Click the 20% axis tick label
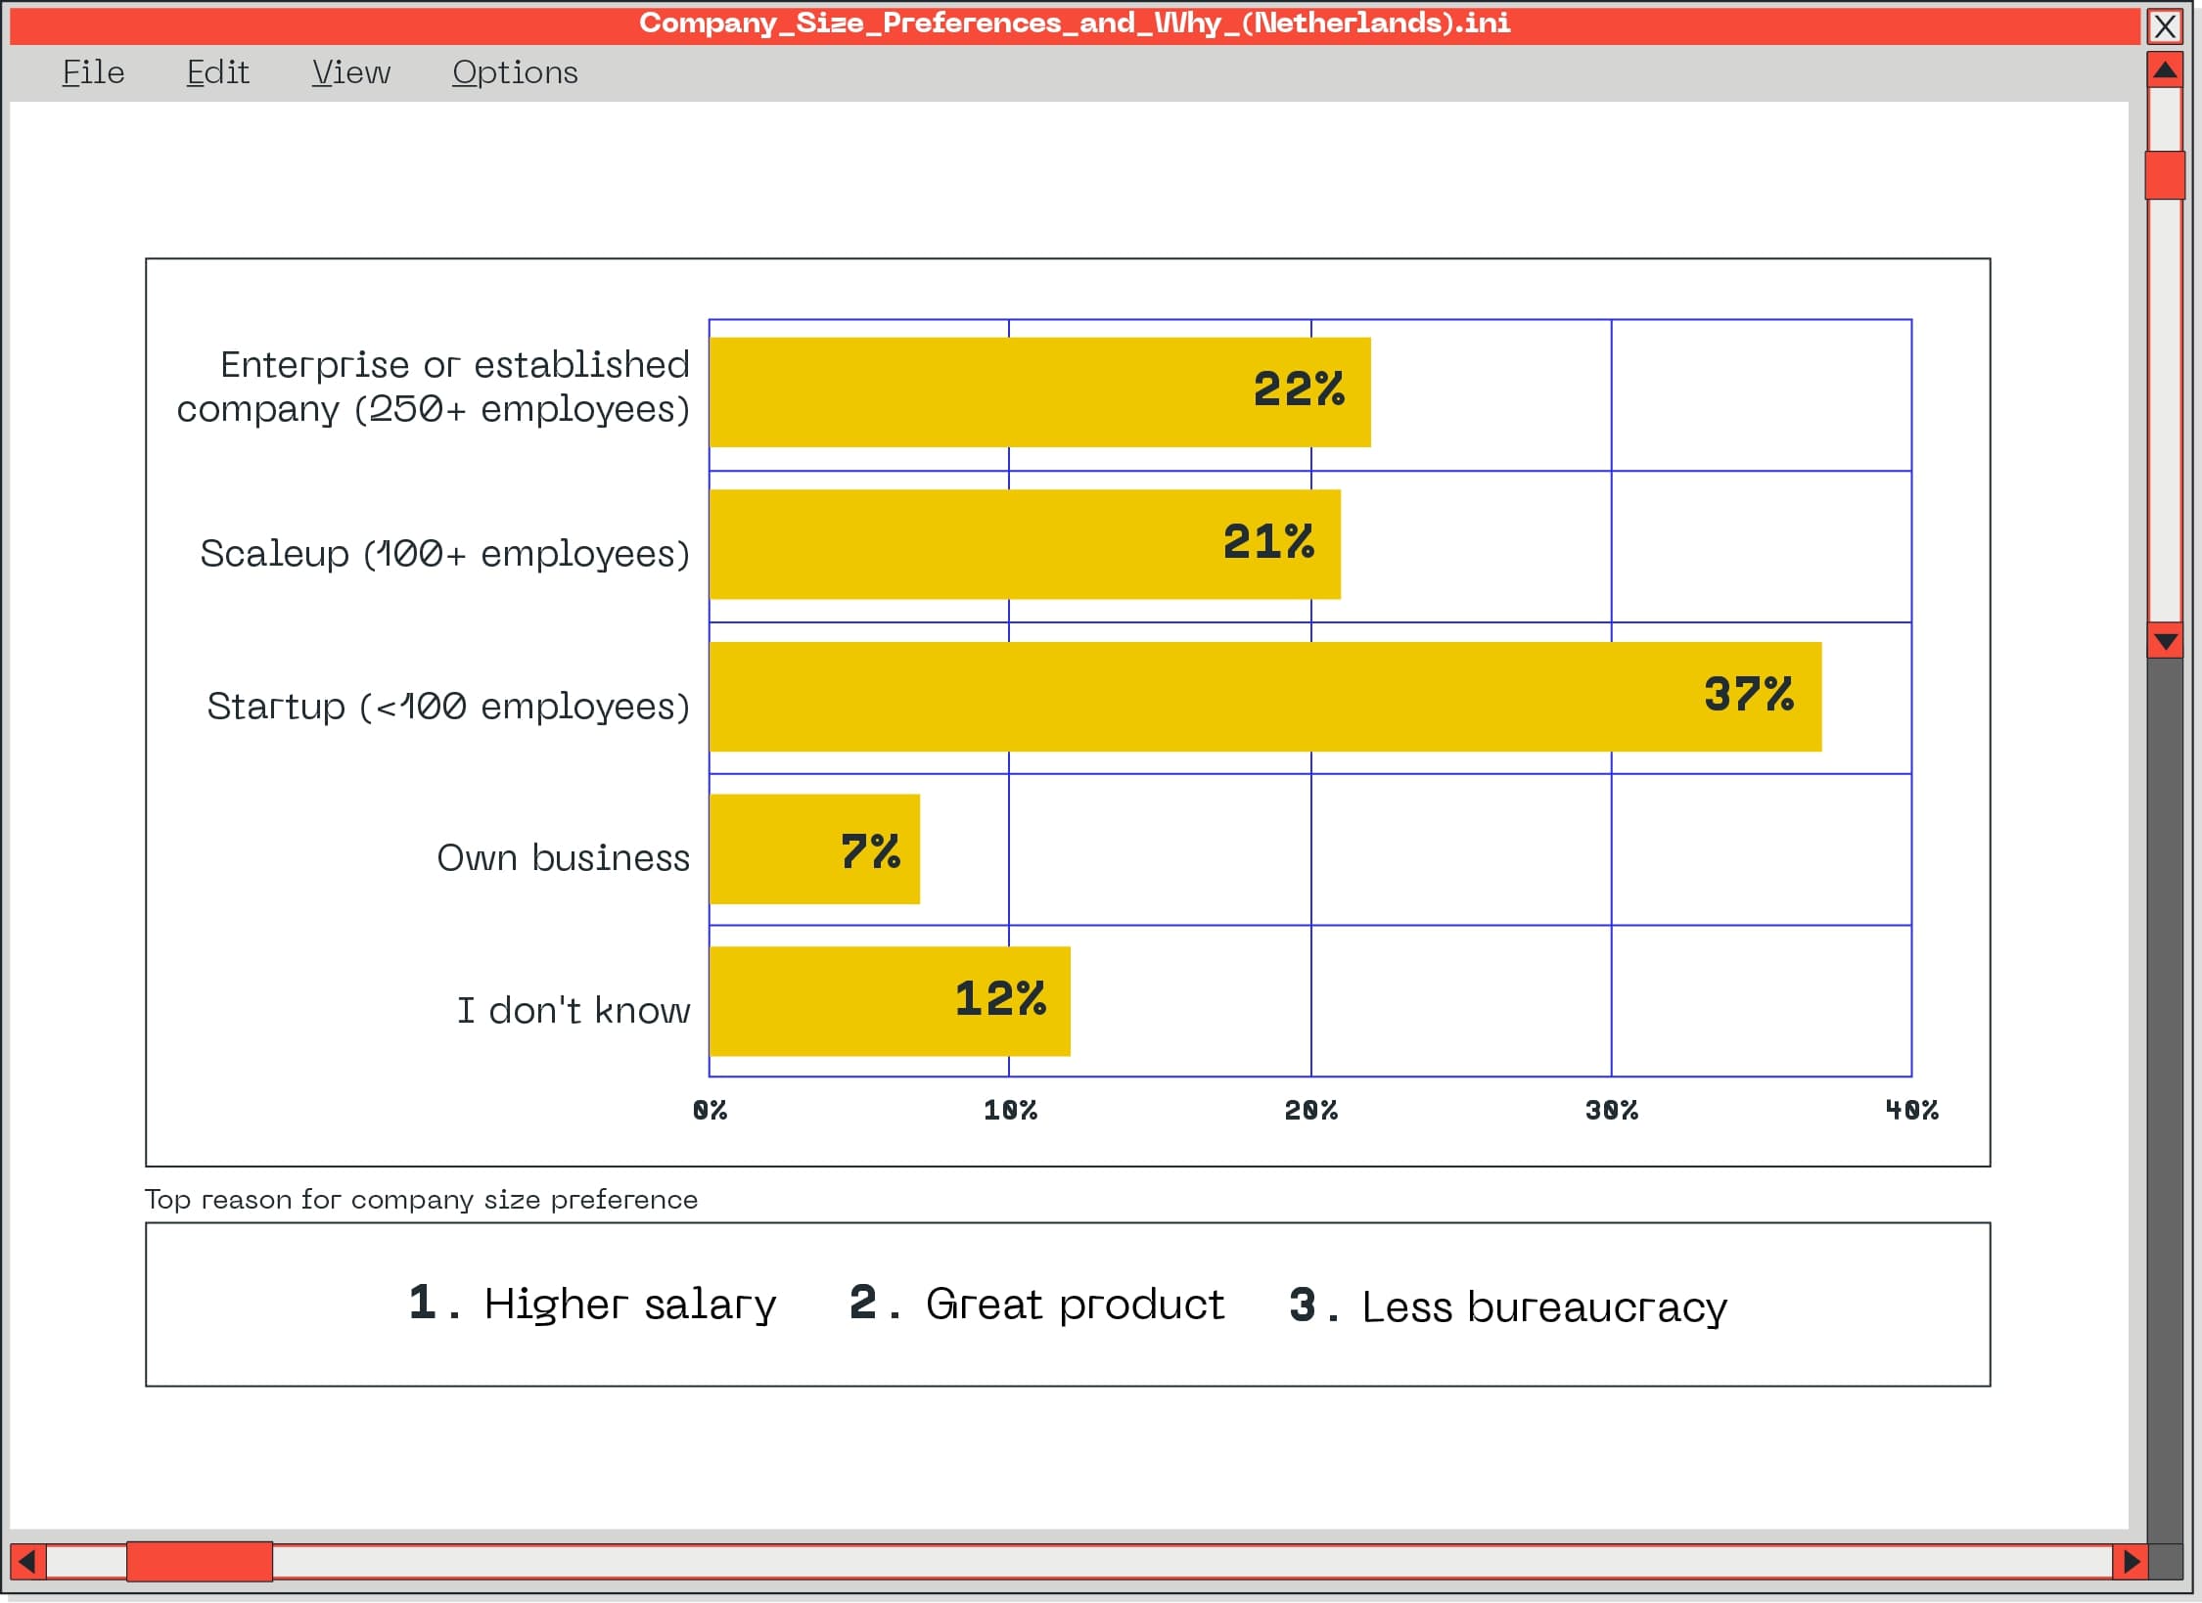 [1311, 1110]
